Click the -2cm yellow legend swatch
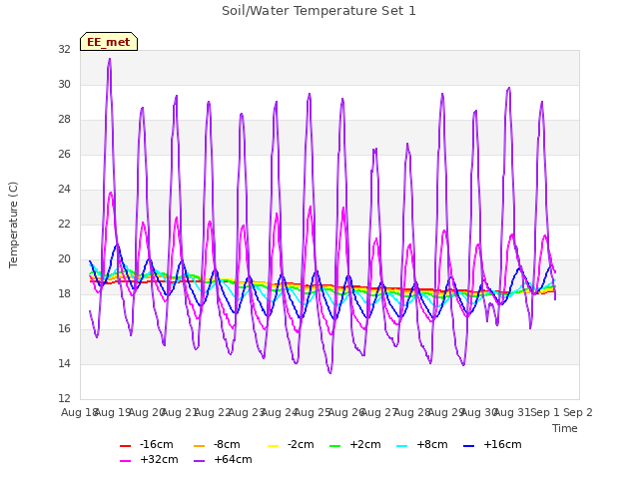Image resolution: width=639 pixels, height=479 pixels. [x=273, y=446]
